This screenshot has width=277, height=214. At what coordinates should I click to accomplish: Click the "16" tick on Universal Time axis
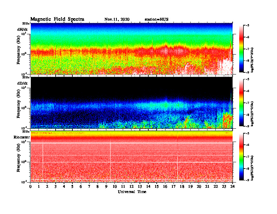pos(165,187)
